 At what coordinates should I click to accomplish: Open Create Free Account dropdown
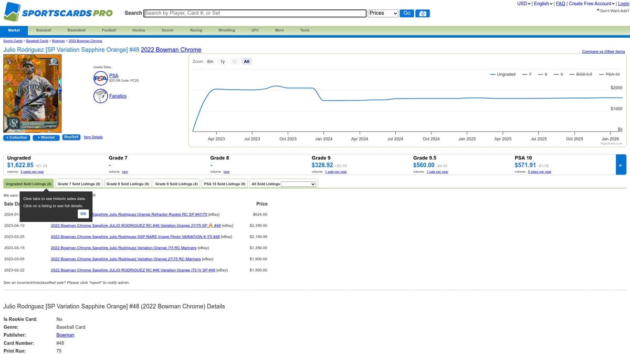pyautogui.click(x=592, y=4)
